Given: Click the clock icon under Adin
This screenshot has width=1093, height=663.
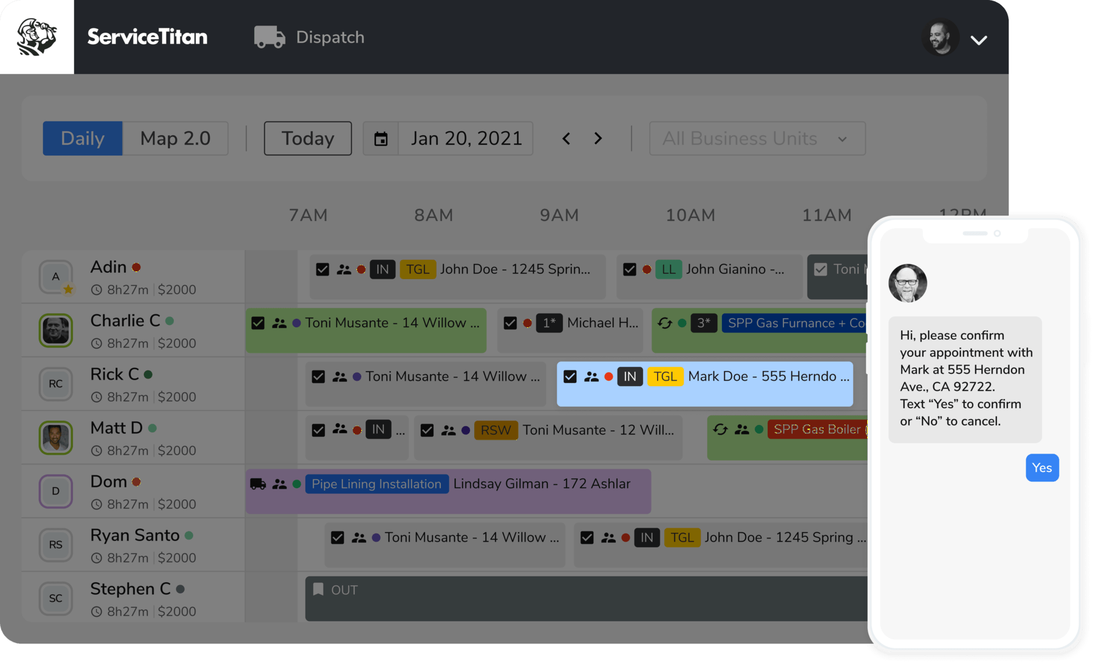Looking at the screenshot, I should pyautogui.click(x=97, y=290).
